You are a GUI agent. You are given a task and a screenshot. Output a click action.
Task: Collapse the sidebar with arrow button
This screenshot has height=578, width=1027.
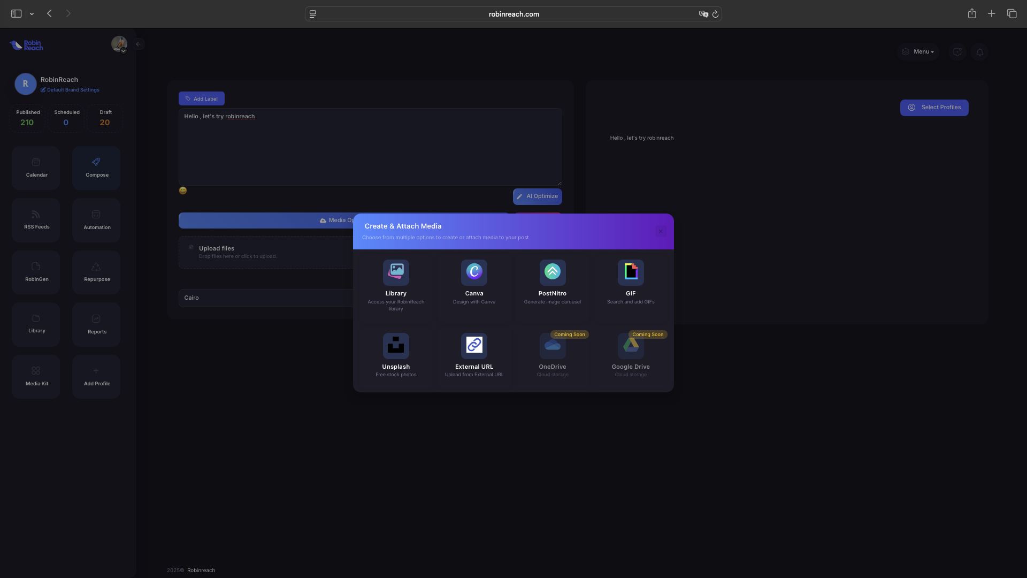139,44
